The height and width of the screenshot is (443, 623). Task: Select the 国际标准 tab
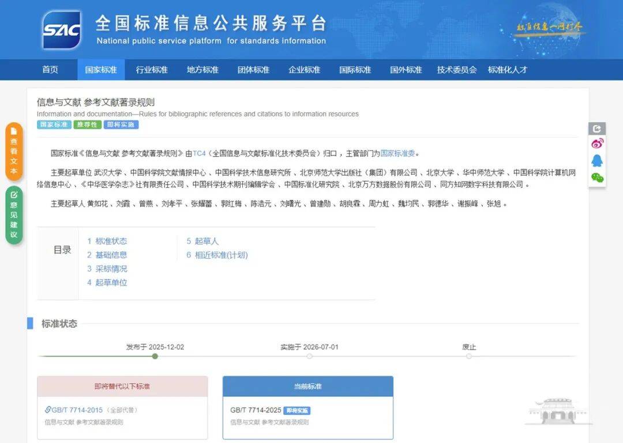pos(355,70)
